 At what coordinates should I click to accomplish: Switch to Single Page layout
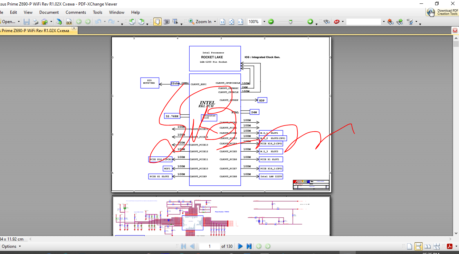409,246
